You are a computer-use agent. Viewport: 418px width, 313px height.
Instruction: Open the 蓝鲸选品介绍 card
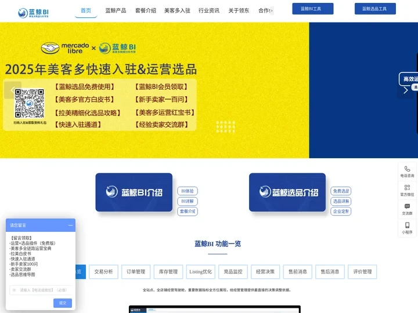(287, 192)
